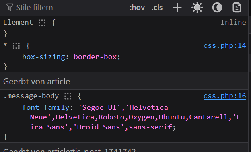
Task: Click selector highlighter icon next to * rule
Action: [16, 46]
